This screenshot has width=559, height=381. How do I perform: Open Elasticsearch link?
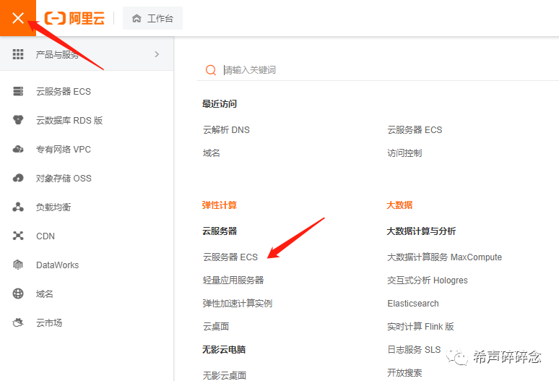click(x=413, y=304)
